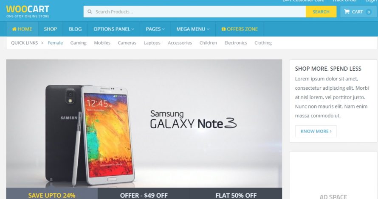Focus the Search Products input field

tap(195, 11)
